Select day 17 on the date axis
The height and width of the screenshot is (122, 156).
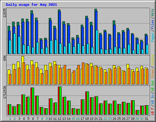point(82,119)
